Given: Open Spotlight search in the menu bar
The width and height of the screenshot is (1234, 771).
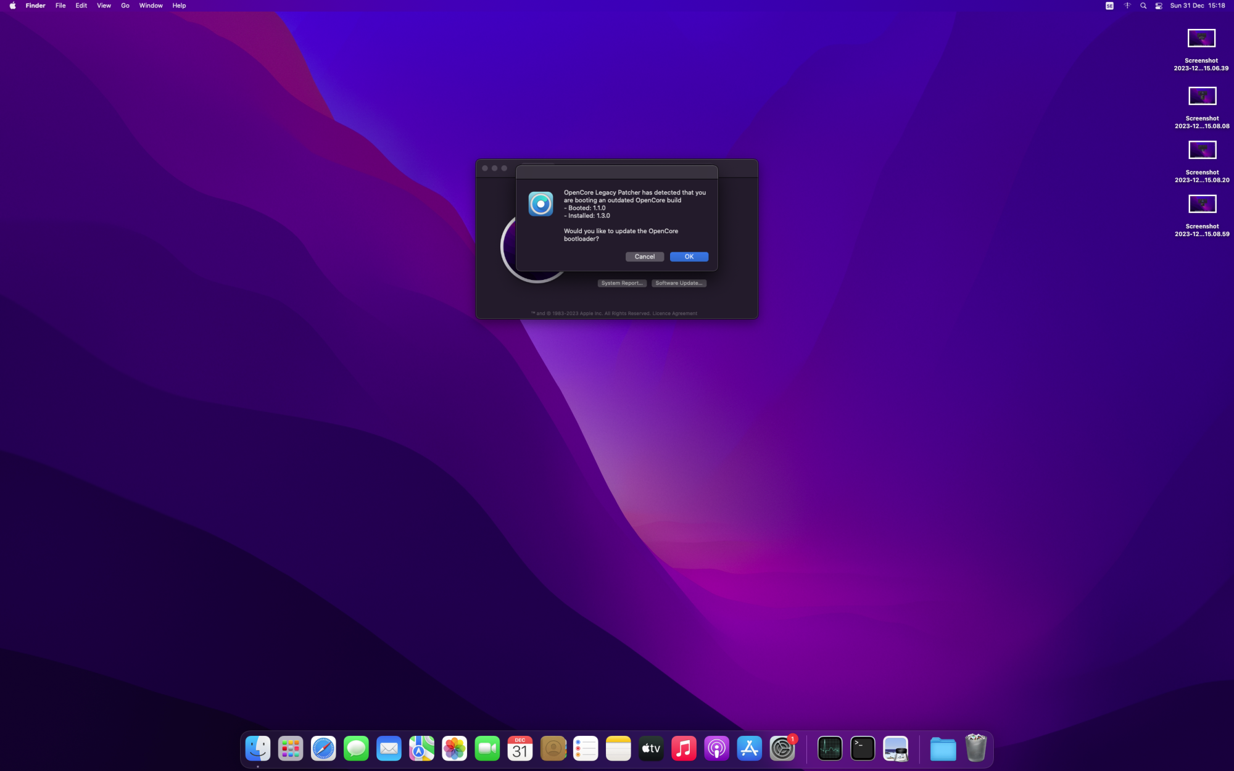Looking at the screenshot, I should pyautogui.click(x=1143, y=6).
